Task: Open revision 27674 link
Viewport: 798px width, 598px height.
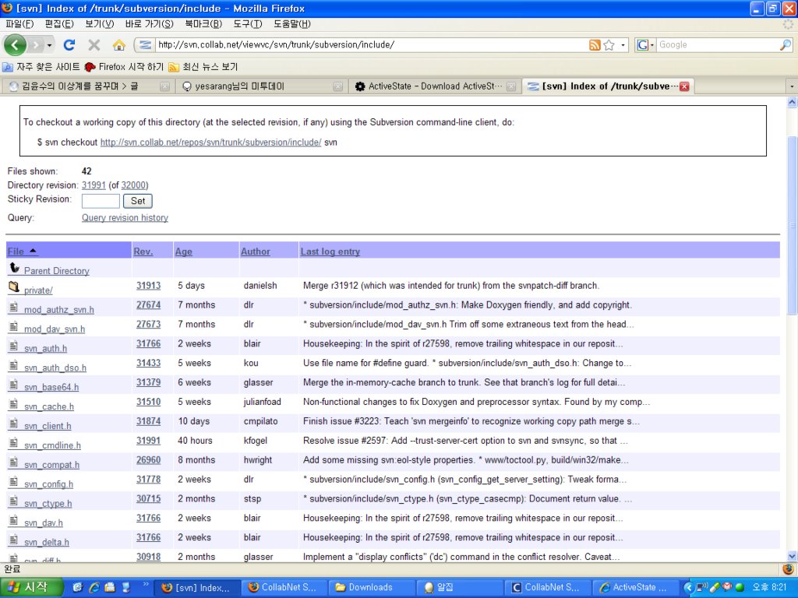Action: click(148, 305)
